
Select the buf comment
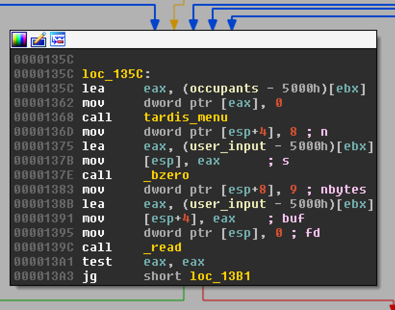coord(293,219)
